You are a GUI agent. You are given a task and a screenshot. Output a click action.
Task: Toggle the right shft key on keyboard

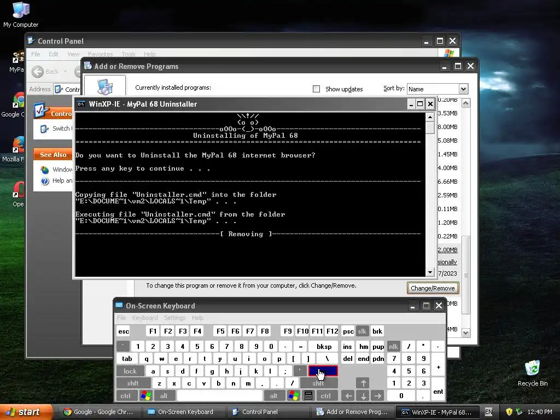(x=318, y=383)
